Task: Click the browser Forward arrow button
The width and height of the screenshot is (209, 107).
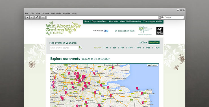Action: click(32, 17)
